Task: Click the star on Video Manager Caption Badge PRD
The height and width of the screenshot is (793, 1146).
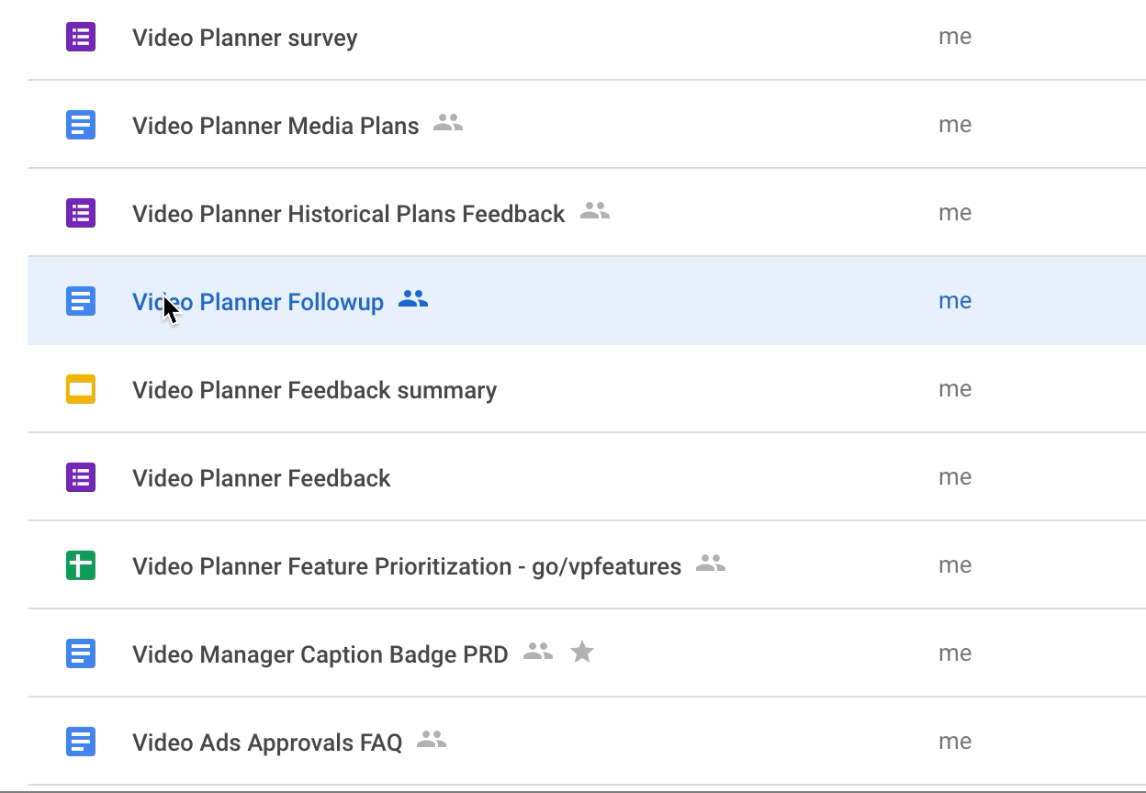Action: click(582, 653)
